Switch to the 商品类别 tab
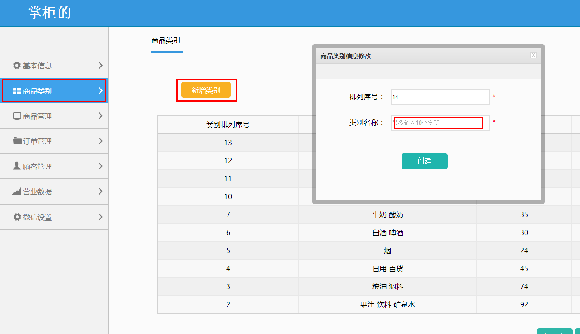The height and width of the screenshot is (334, 580). pyautogui.click(x=166, y=40)
